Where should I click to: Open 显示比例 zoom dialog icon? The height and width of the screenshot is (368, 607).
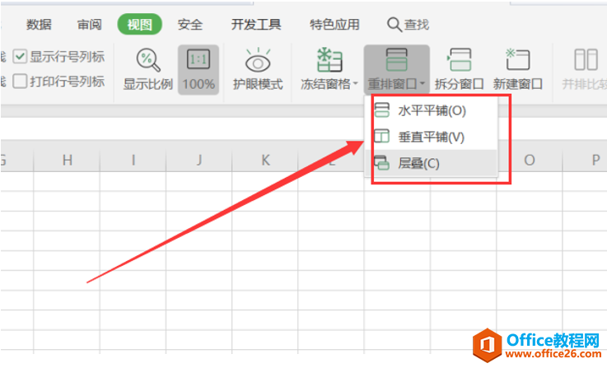[x=148, y=60]
